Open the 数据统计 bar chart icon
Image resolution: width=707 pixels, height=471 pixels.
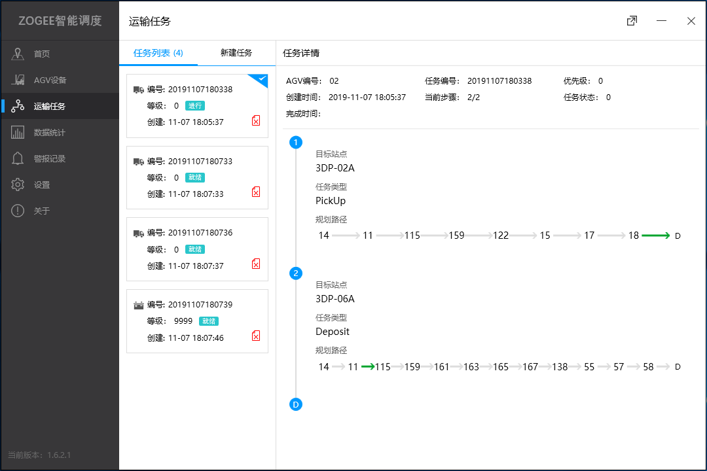[x=18, y=132]
